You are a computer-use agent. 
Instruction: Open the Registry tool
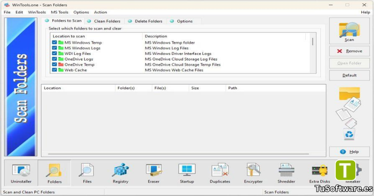121,174
